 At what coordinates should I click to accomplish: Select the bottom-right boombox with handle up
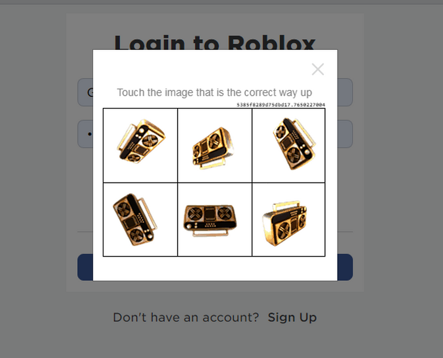(x=289, y=219)
